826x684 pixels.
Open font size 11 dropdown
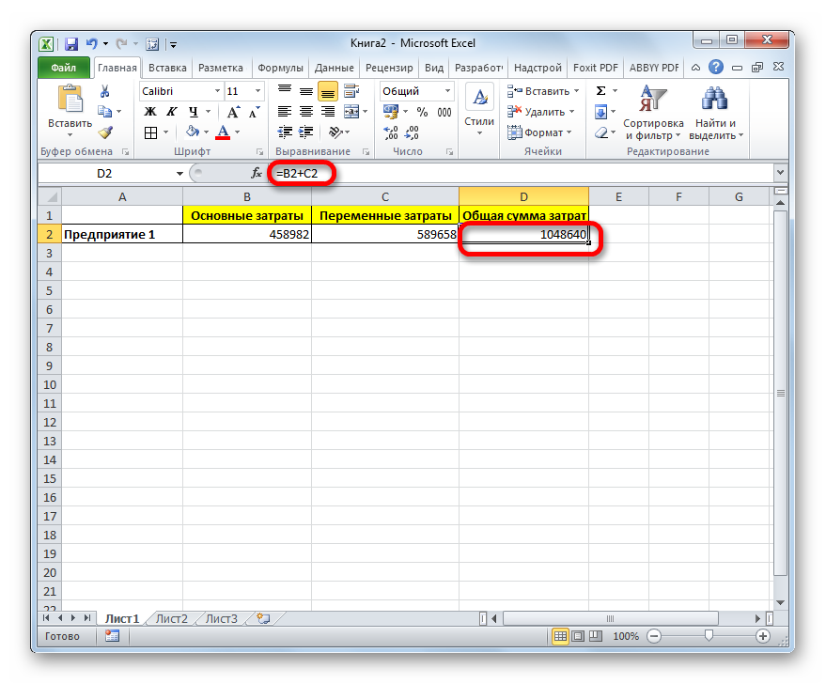click(x=257, y=91)
